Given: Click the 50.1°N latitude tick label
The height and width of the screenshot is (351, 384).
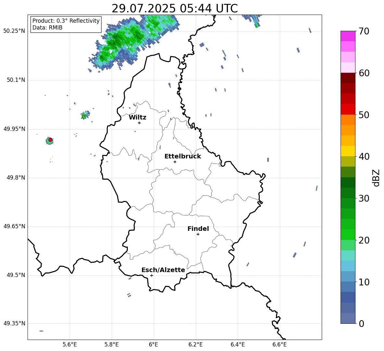Looking at the screenshot, I should (16, 80).
